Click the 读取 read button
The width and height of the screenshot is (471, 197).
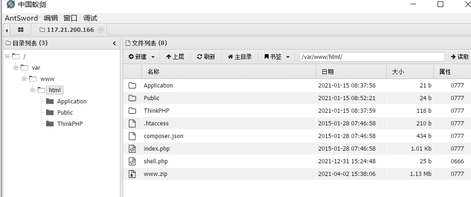tap(460, 57)
